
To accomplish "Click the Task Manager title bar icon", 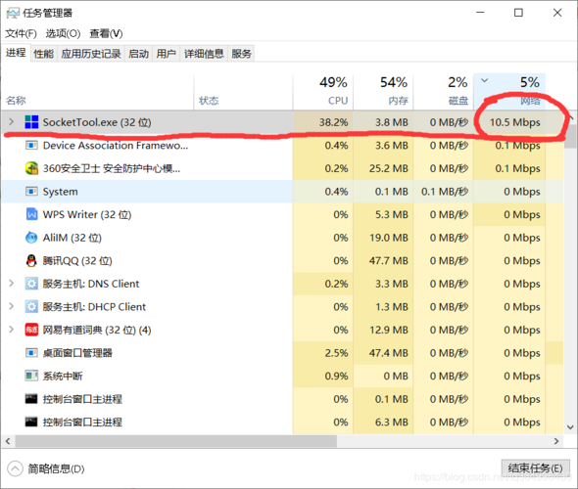I will click(13, 14).
